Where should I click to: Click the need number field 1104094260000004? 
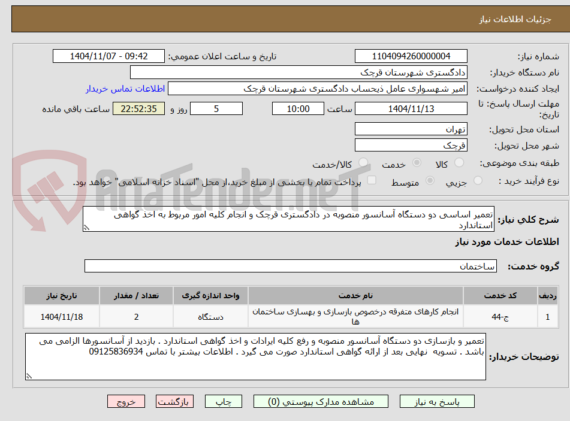click(x=411, y=56)
